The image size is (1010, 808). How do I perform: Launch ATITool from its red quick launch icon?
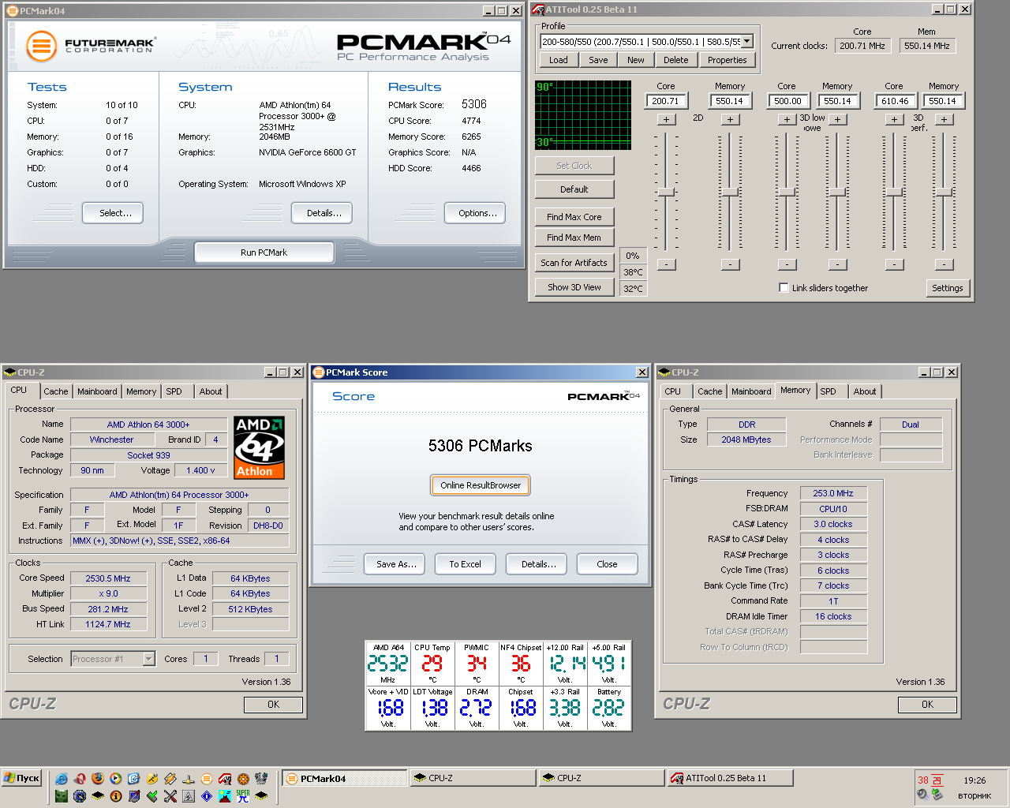click(x=225, y=779)
